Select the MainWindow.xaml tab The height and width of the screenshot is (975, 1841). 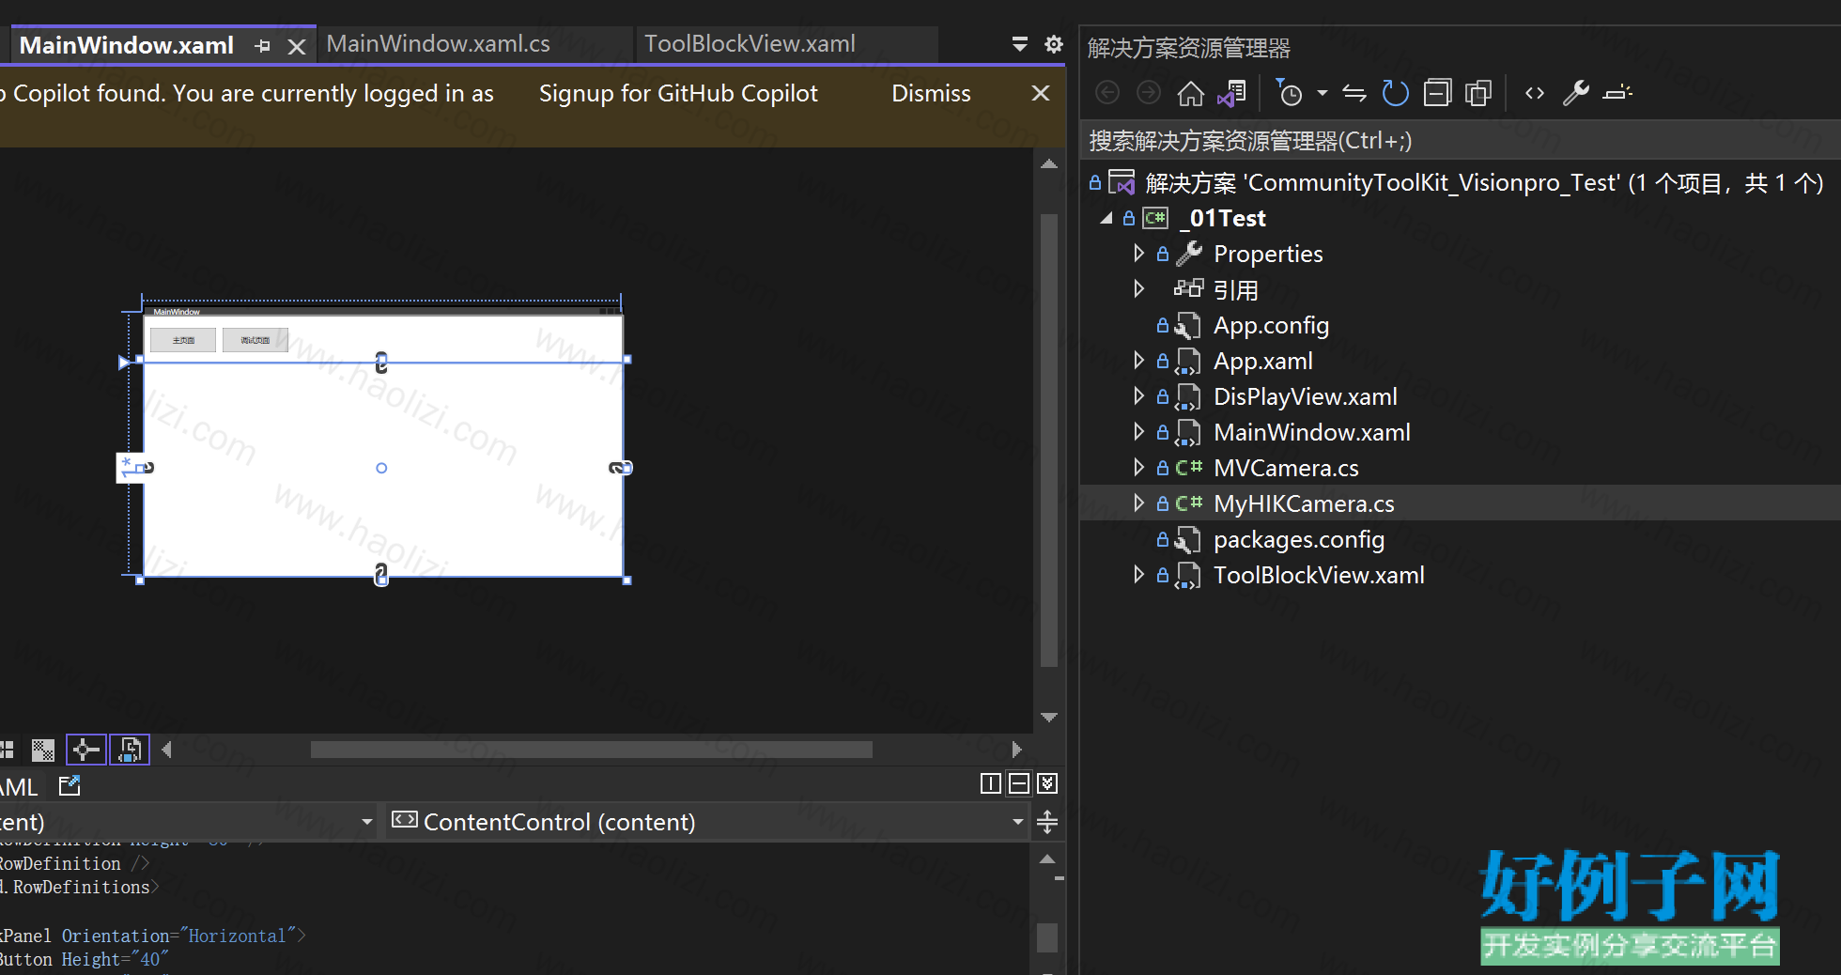coord(127,45)
